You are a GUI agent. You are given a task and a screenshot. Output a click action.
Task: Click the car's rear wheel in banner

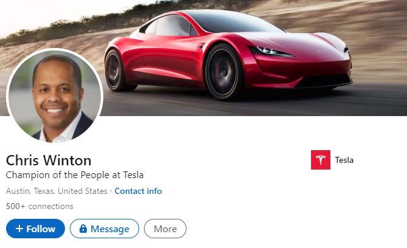click(x=115, y=71)
